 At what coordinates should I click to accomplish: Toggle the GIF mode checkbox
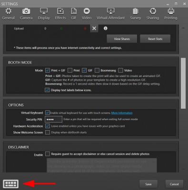point(84,70)
